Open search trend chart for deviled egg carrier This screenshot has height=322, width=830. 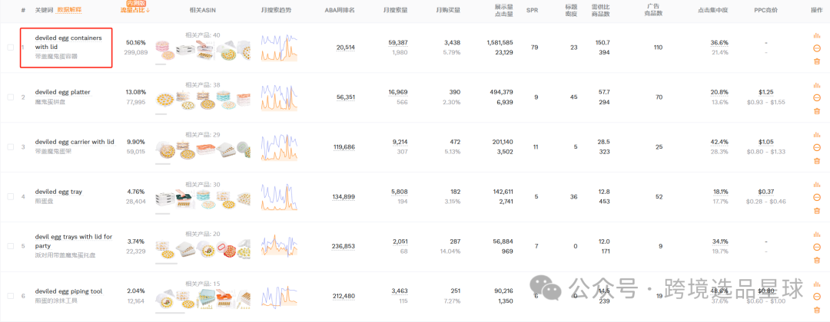279,146
